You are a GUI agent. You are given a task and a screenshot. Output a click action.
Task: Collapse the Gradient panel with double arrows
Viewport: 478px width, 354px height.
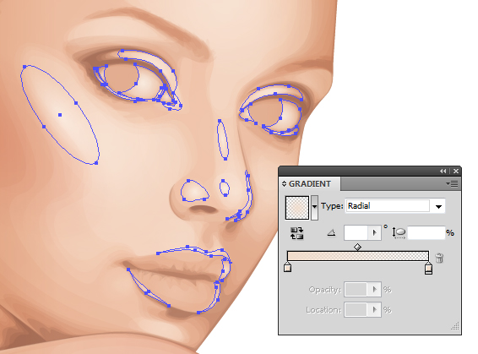443,172
